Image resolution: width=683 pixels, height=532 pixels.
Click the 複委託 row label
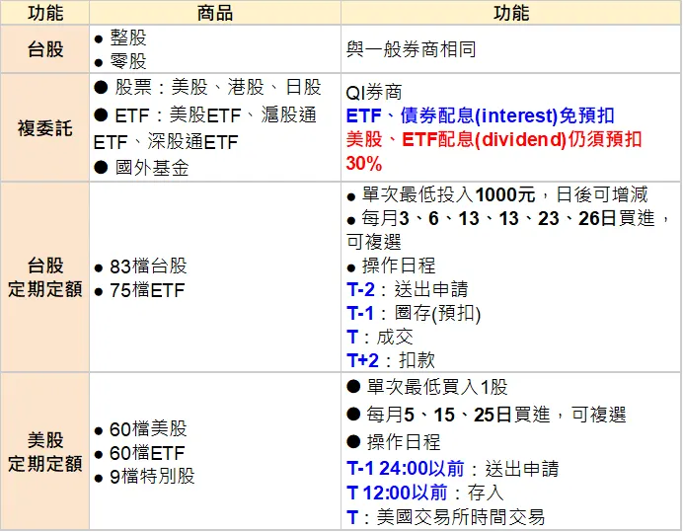pyautogui.click(x=45, y=128)
